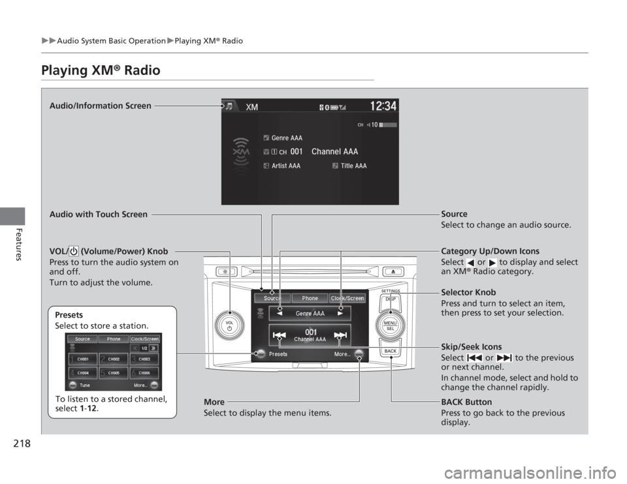Tap Presets on the main touch screen
Image resolution: width=627 pixels, height=484 pixels.
coord(272,354)
